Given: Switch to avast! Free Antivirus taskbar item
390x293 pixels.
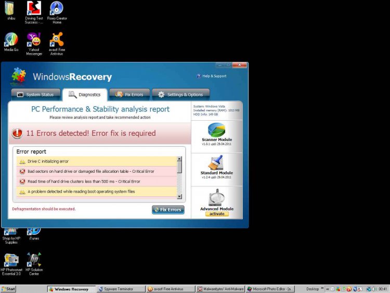Looking at the screenshot, I should (171, 289).
